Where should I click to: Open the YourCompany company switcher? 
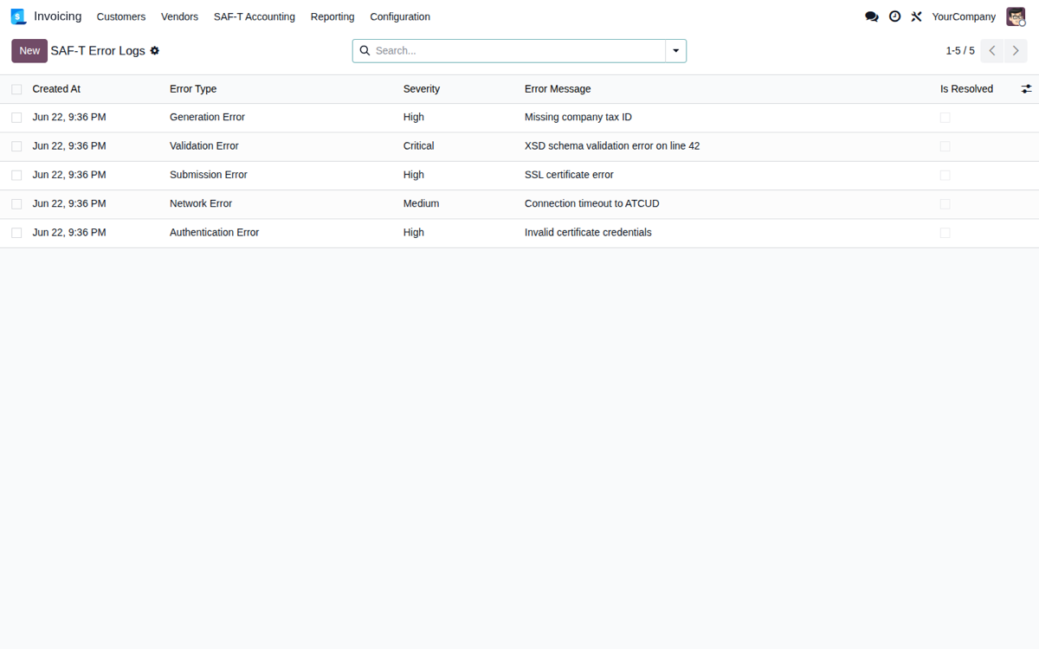(964, 16)
